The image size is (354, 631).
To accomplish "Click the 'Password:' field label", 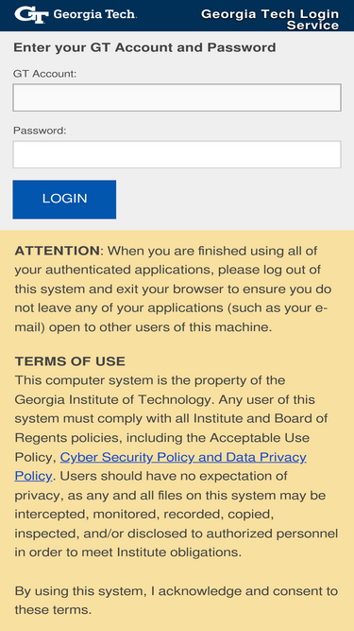I will coord(40,131).
